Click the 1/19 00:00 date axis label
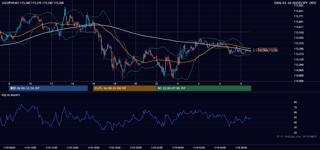 [x=178, y=148]
